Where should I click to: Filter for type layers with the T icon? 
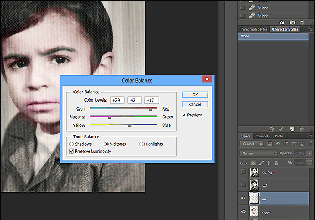[286, 144]
